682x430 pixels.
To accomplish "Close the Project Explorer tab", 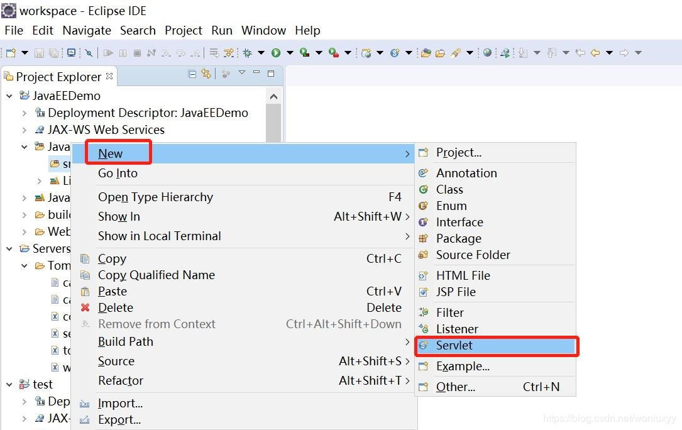I will pyautogui.click(x=109, y=75).
